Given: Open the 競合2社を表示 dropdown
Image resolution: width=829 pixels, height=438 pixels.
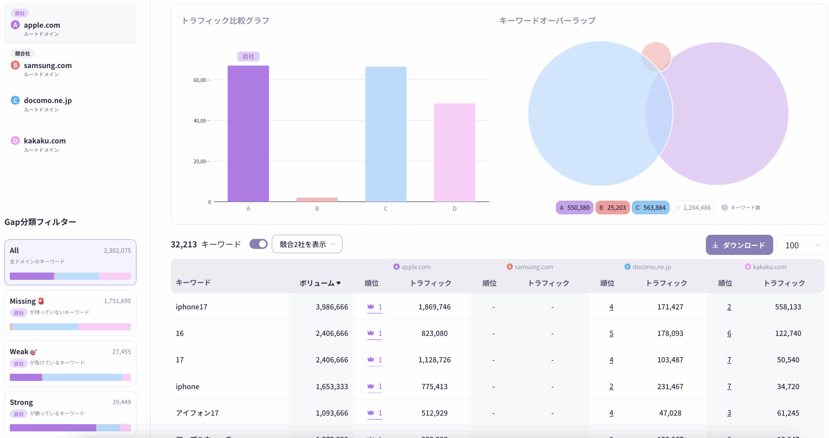Looking at the screenshot, I should (x=306, y=244).
